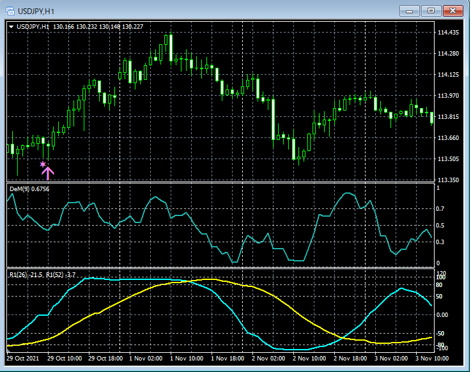Click the R1(26) R1(52) indicator label
Viewport: 471px width, 372px height.
coord(42,274)
